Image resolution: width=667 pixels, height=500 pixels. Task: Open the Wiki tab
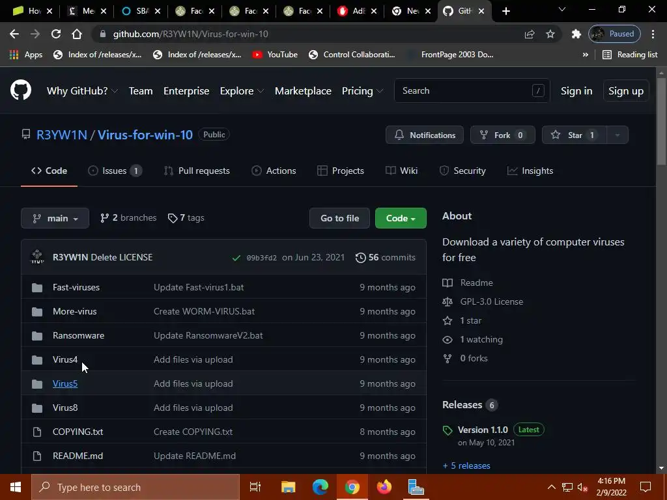point(401,171)
